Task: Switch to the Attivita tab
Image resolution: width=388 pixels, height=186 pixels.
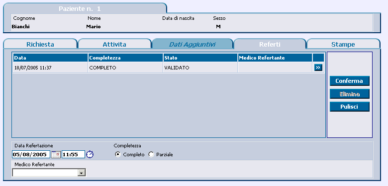Action: (x=114, y=45)
